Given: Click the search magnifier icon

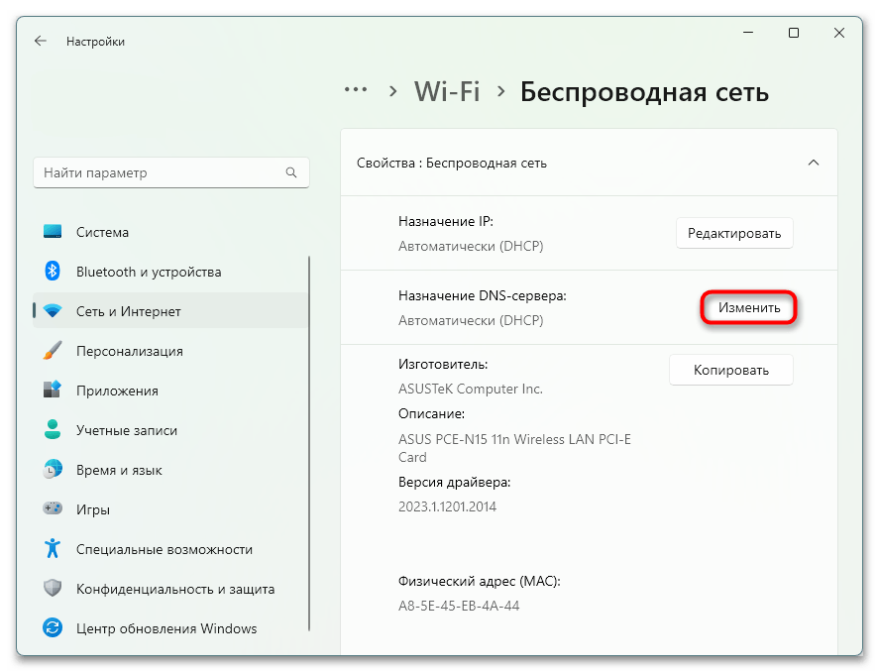Looking at the screenshot, I should 291,172.
